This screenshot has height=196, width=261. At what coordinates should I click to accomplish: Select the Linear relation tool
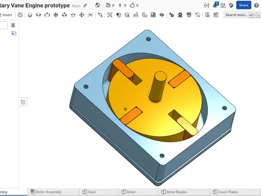197,15
